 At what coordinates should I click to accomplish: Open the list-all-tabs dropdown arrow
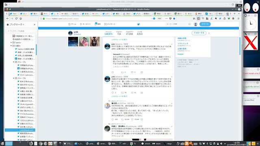(239, 13)
